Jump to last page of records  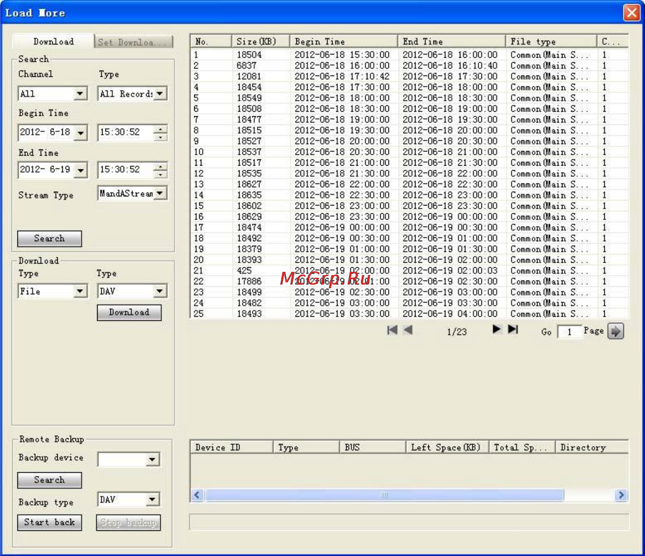coord(513,329)
